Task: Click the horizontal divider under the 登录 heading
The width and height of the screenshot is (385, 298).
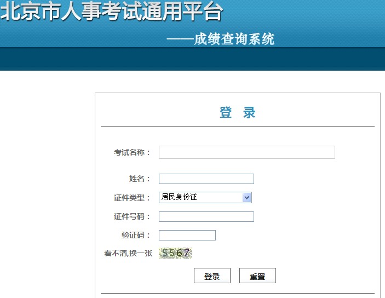Action: 237,127
